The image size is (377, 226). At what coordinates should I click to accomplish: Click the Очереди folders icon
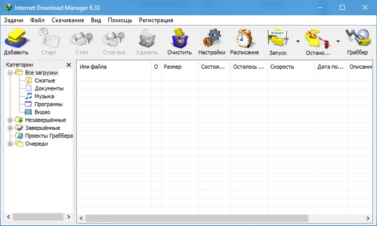pyautogui.click(x=19, y=143)
